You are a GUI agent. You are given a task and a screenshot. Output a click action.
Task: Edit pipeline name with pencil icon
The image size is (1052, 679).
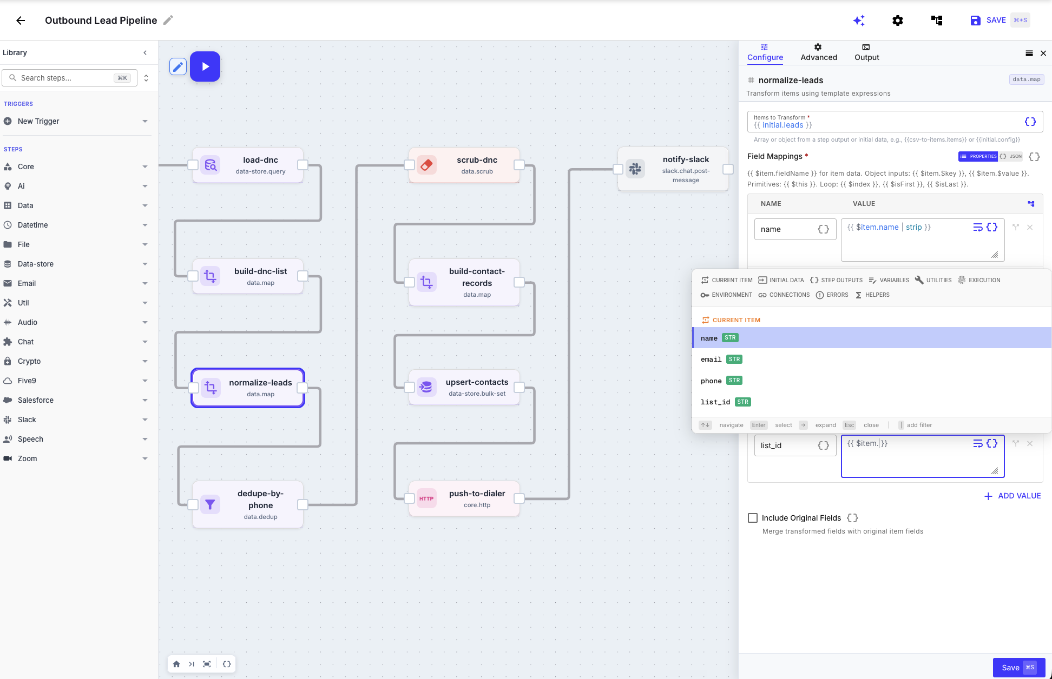(x=168, y=20)
